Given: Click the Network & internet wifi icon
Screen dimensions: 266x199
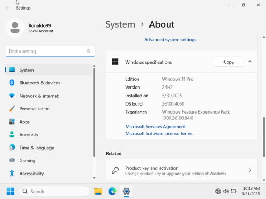Looking at the screenshot, I should pos(12,96).
